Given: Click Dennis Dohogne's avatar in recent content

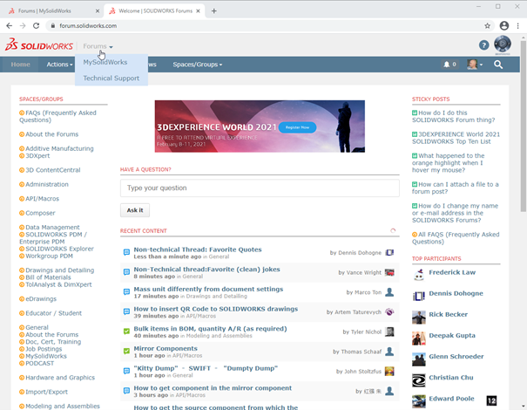Looking at the screenshot, I should pyautogui.click(x=389, y=252).
